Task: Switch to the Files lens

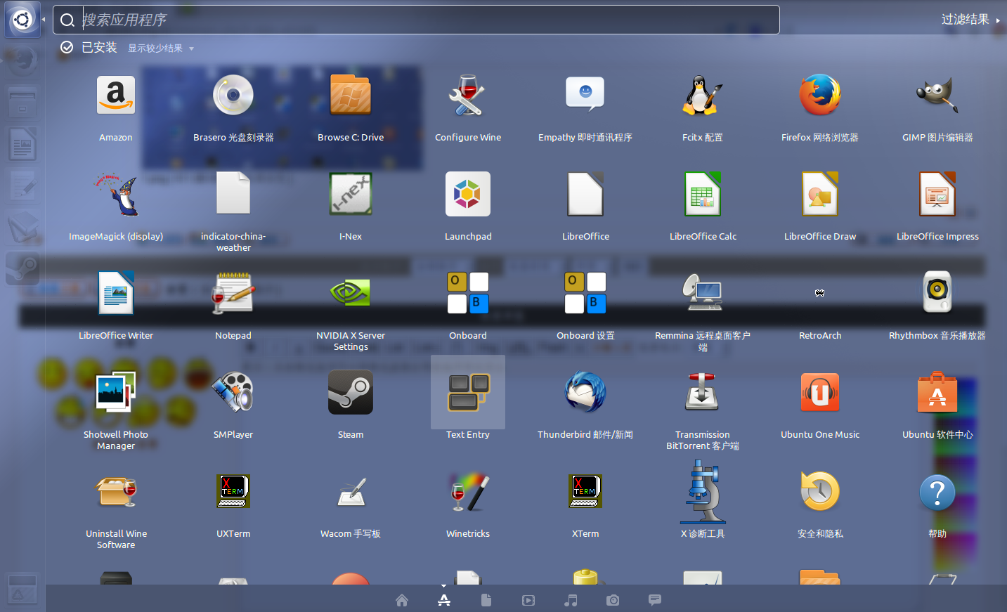Action: coord(486,600)
